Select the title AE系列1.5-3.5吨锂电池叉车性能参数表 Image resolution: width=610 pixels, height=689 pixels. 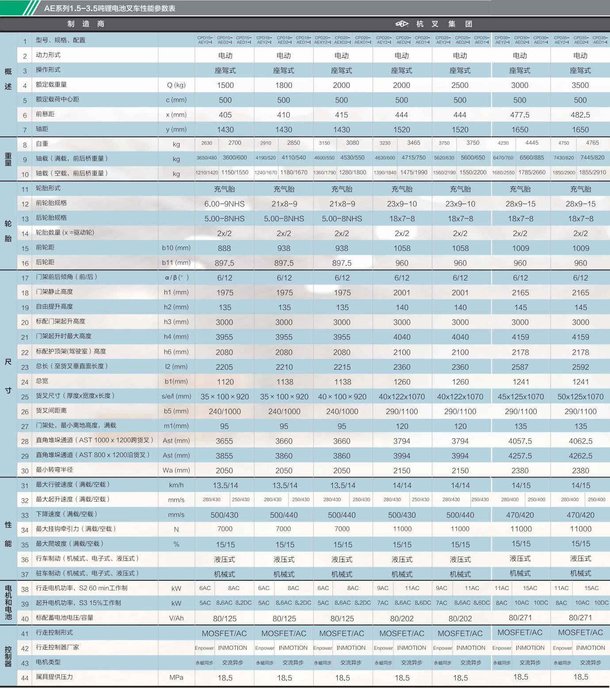110,8
